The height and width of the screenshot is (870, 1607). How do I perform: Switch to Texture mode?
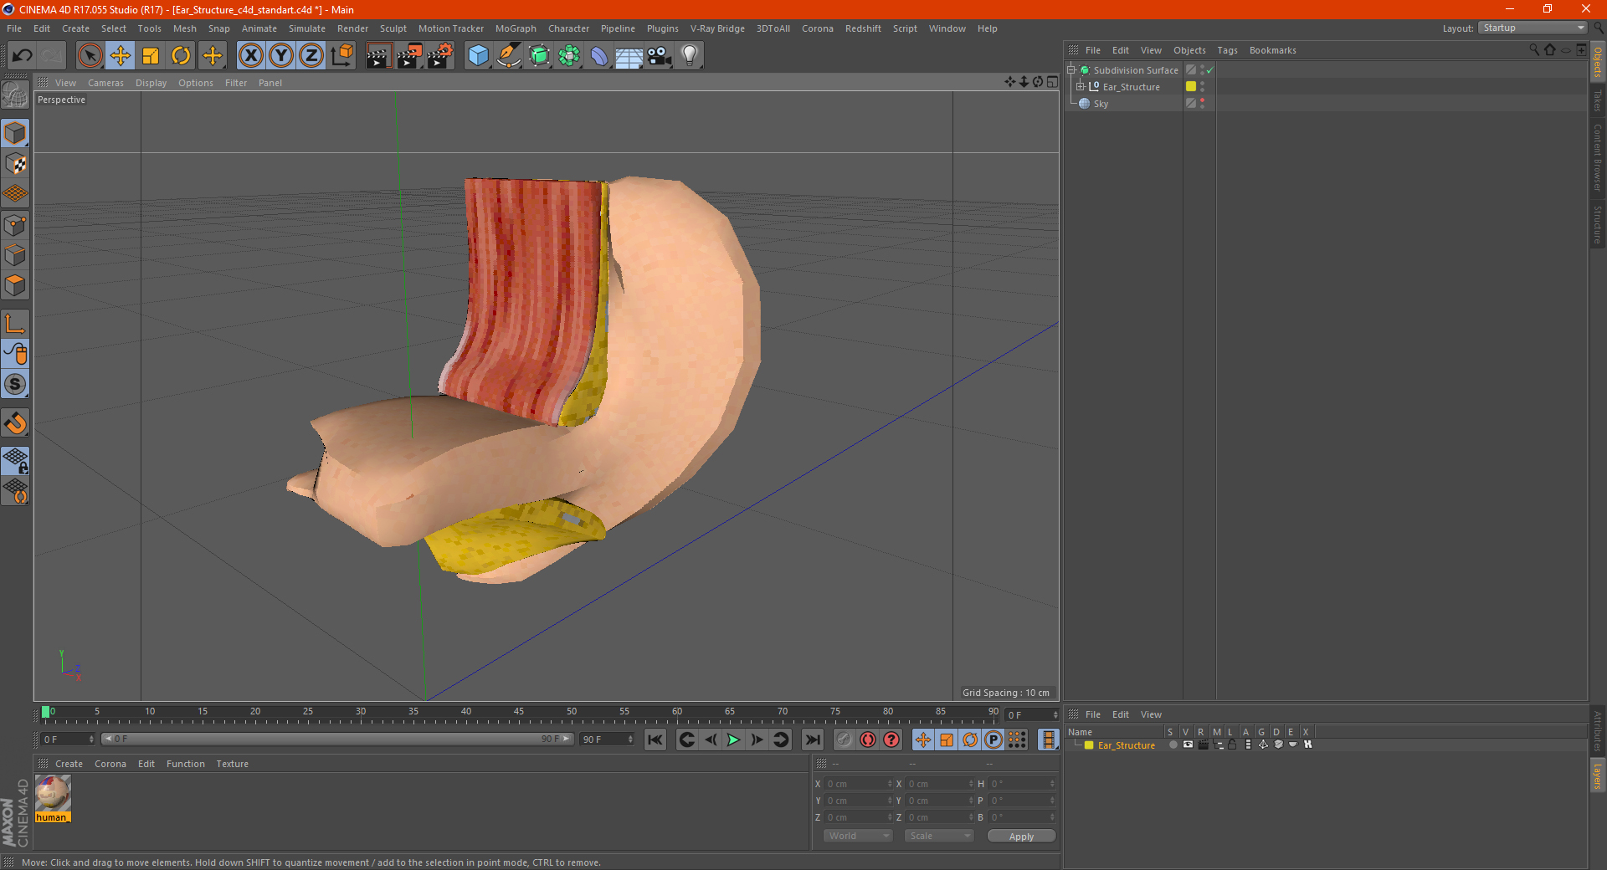click(15, 164)
